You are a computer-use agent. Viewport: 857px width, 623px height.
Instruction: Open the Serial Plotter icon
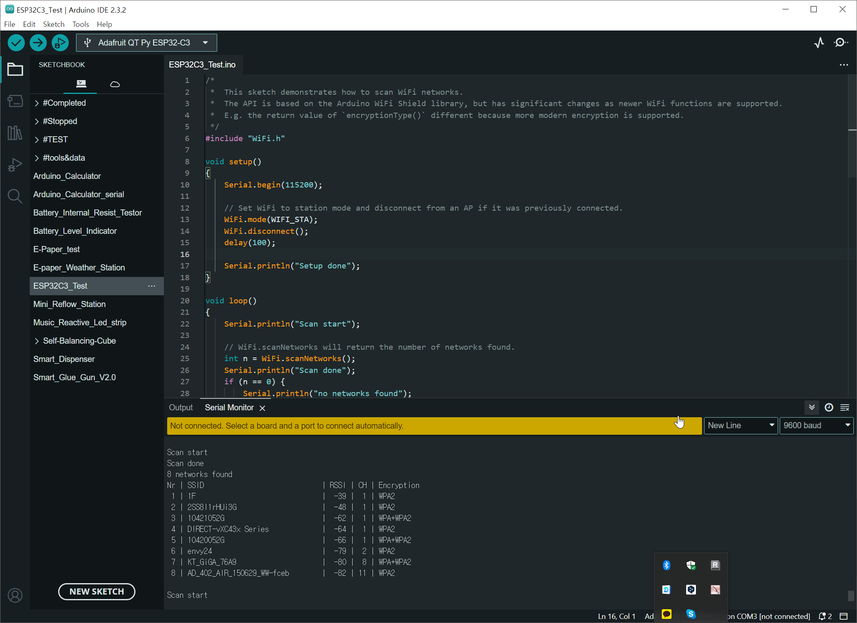(x=819, y=43)
